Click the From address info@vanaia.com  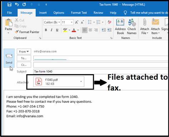[45, 51]
